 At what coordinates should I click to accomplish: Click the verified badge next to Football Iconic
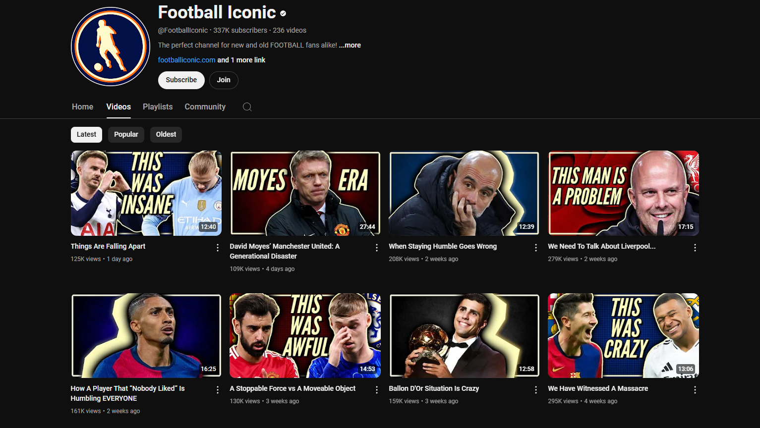(283, 13)
